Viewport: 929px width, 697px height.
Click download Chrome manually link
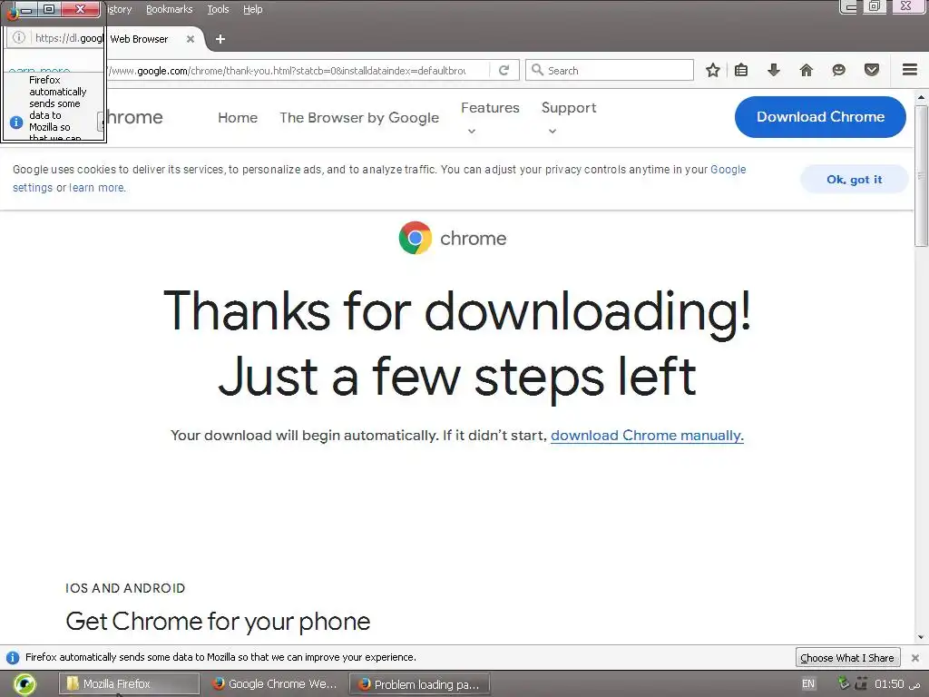[x=647, y=436]
